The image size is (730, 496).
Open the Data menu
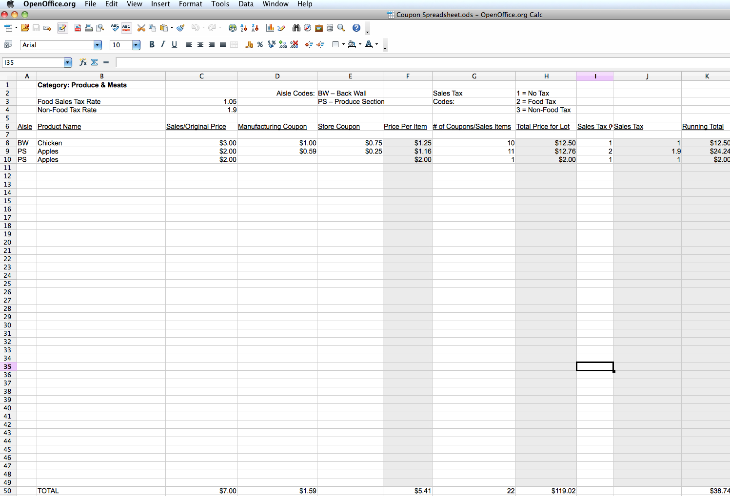[246, 4]
